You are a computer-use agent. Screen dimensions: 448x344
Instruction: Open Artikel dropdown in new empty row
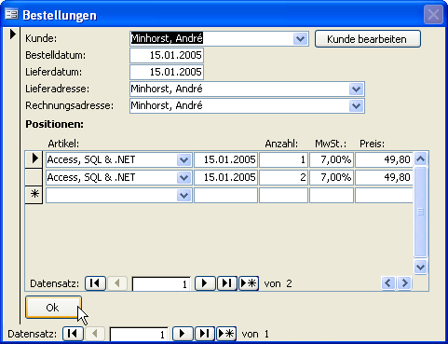184,196
